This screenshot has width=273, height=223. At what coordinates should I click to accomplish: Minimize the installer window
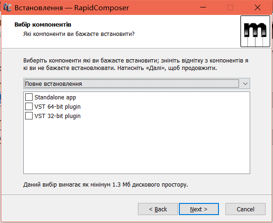point(203,7)
